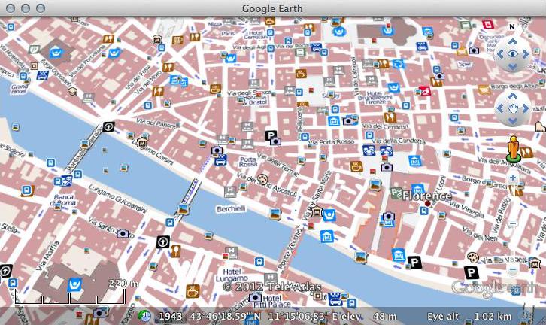
Task: Click the right arrow on the hand Move joystick
Action: (526, 108)
